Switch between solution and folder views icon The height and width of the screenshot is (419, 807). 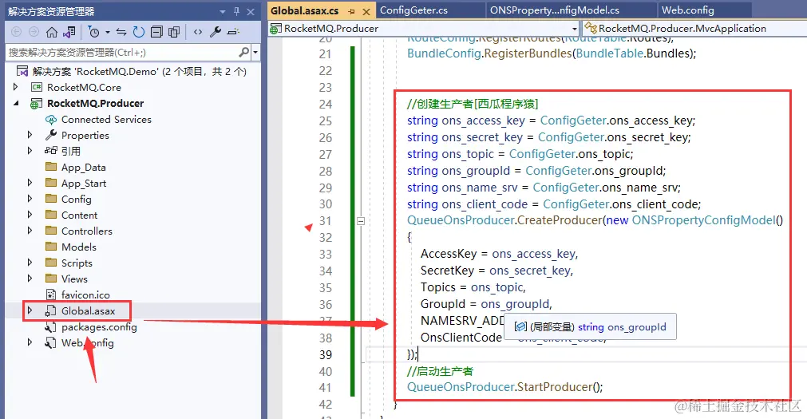point(69,33)
